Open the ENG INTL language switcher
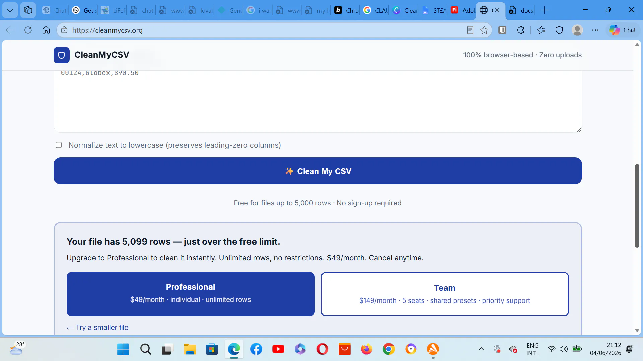 pos(532,349)
